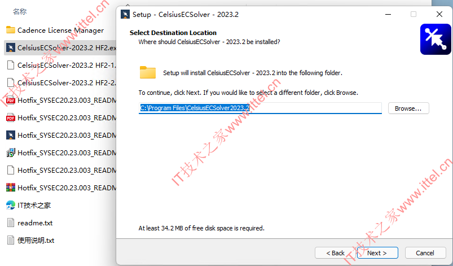453x266 pixels.
Task: Click the Next button
Action: [377, 253]
